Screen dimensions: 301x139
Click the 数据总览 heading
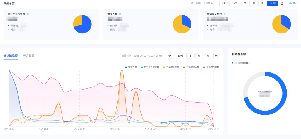point(9,3)
